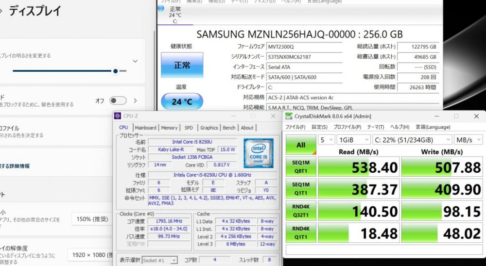The image size is (486, 266).
Task: Click the SAMSUNG MZNLN256HAJQ drive title
Action: [299, 34]
